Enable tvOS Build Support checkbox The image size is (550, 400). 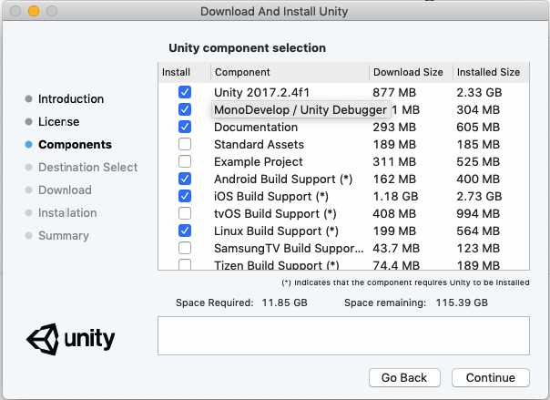(x=185, y=213)
